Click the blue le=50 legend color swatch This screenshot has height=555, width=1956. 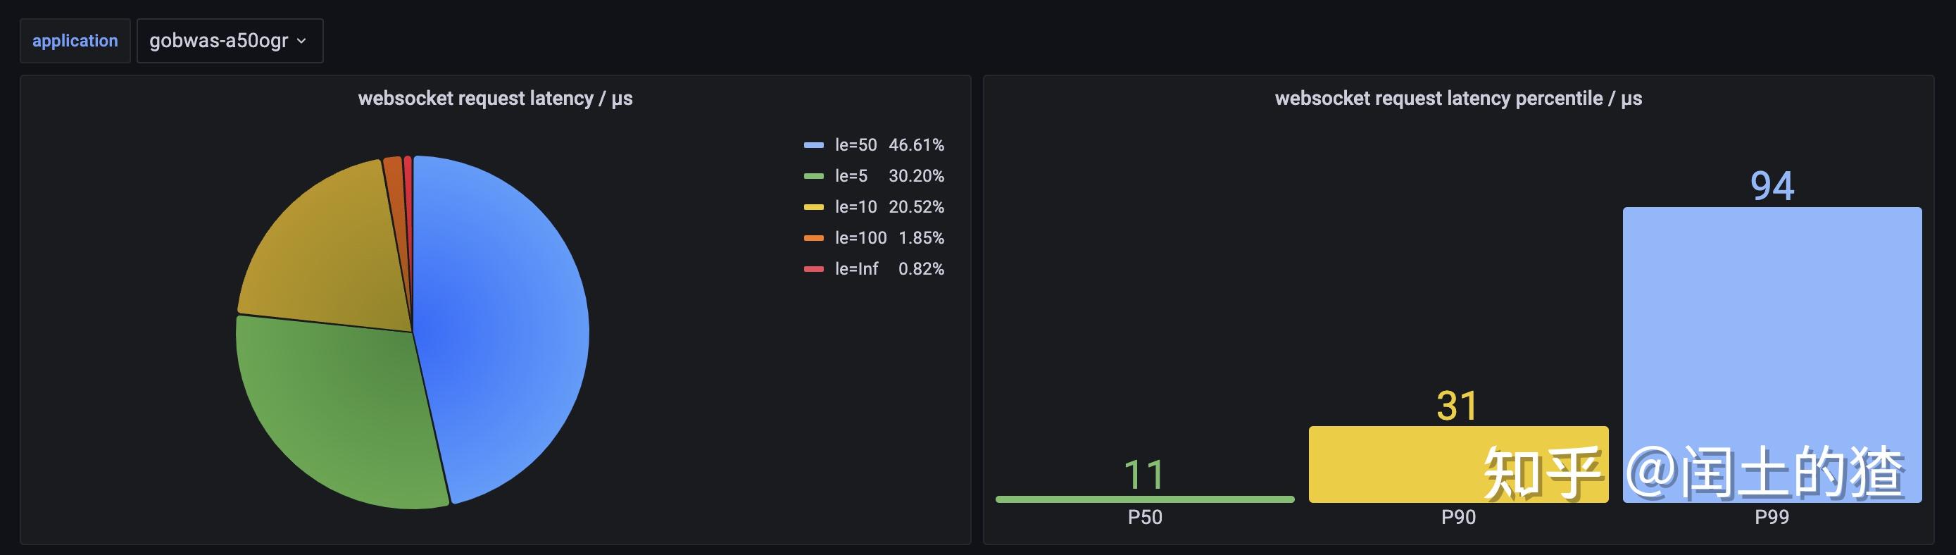click(x=813, y=145)
